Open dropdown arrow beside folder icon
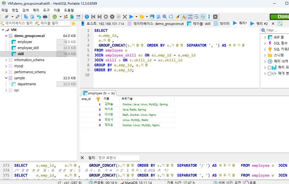The width and height of the screenshot is (289, 184). coord(147,17)
